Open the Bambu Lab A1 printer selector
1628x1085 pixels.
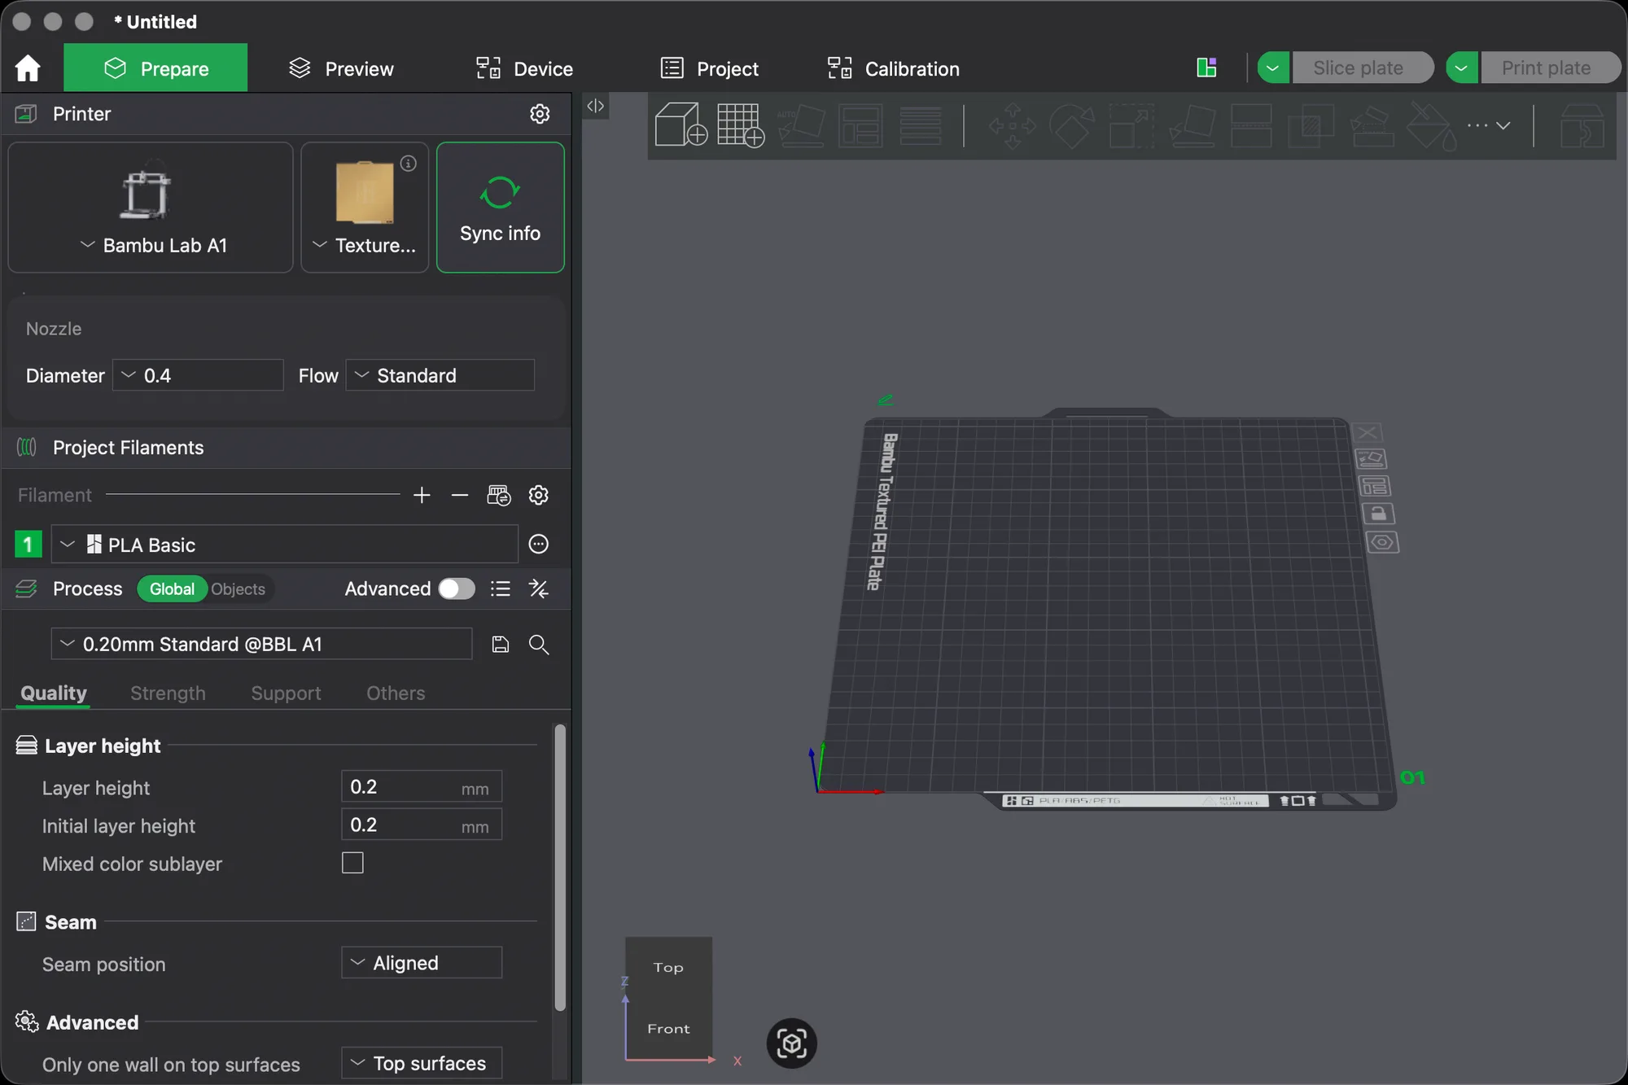pos(151,208)
